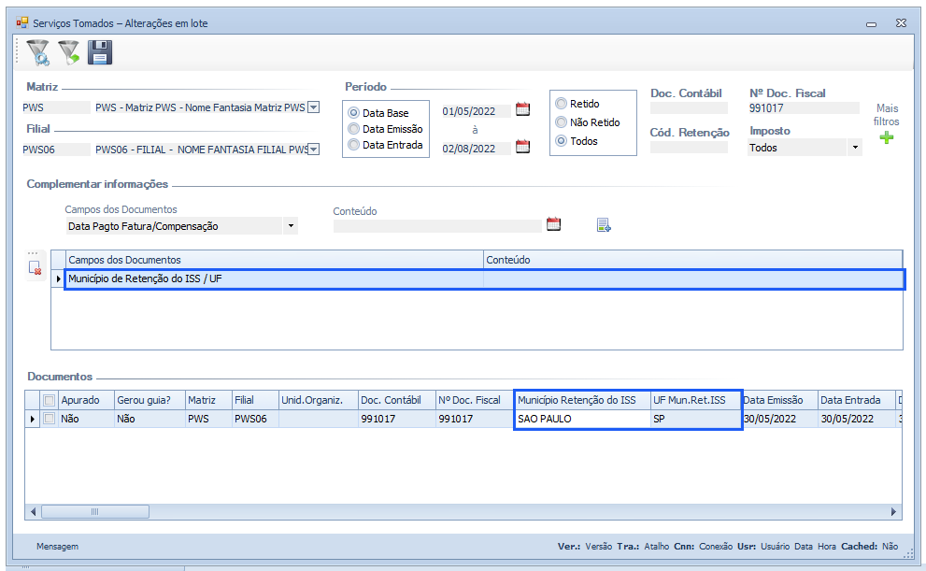
Task: Open calendar for end date 02/08/2022
Action: [x=522, y=146]
